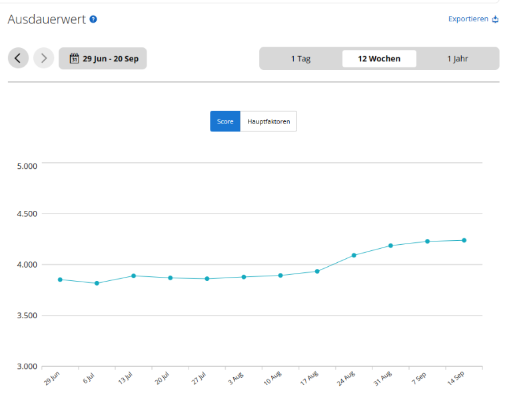Go to previous period with left arrow
The image size is (511, 395).
(x=18, y=58)
